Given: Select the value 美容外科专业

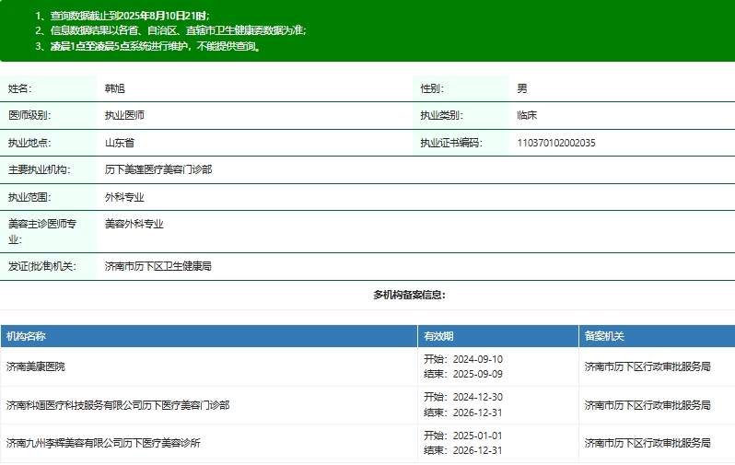Looking at the screenshot, I should tap(134, 224).
